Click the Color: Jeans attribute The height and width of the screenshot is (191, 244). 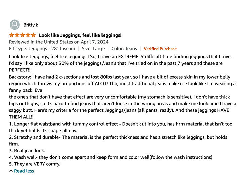point(124,49)
